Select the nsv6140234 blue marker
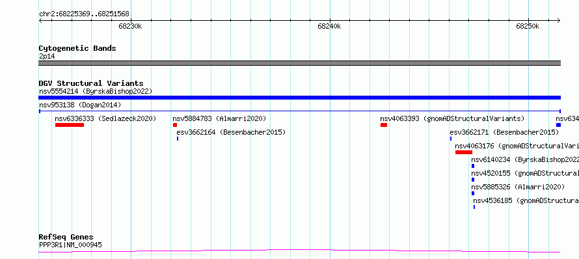The width and height of the screenshot is (579, 259). [x=473, y=166]
